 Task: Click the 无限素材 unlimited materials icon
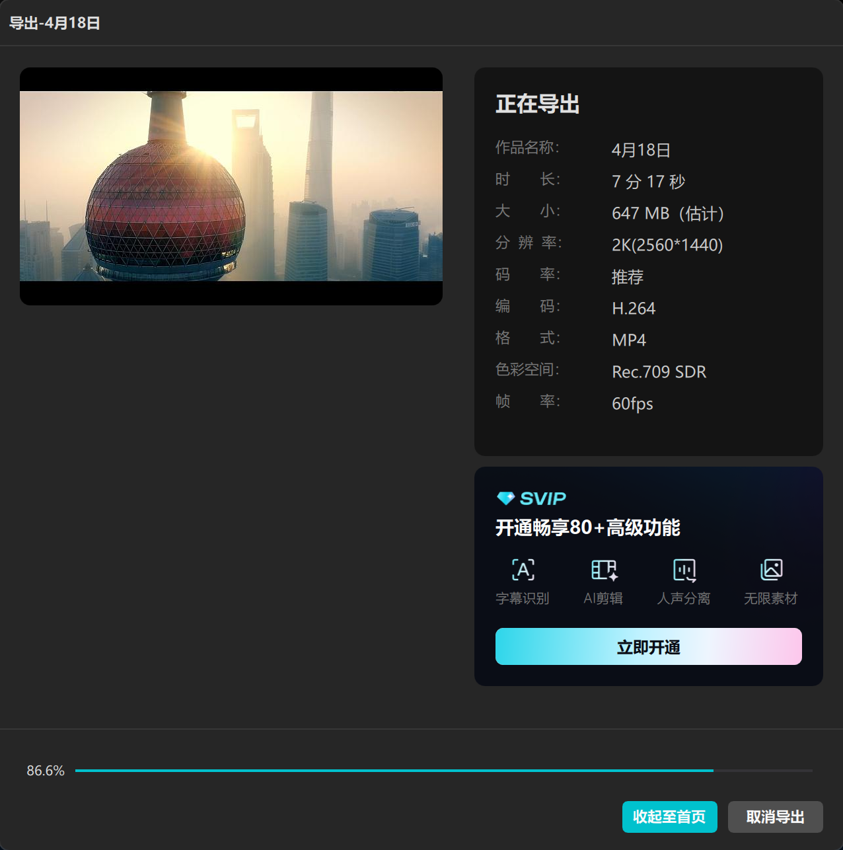click(770, 570)
